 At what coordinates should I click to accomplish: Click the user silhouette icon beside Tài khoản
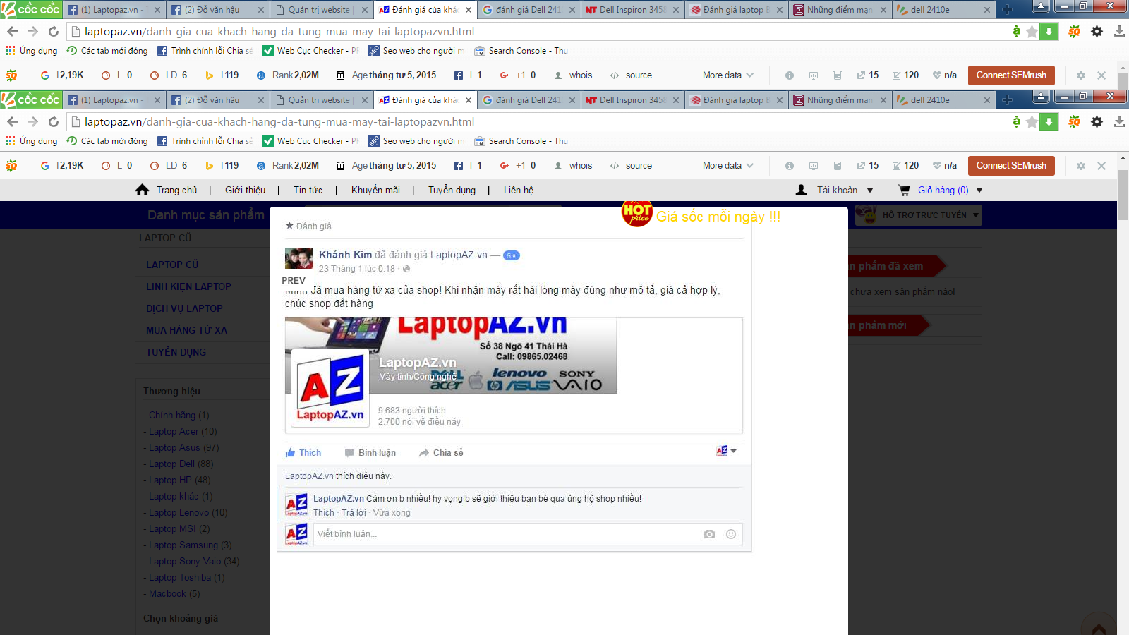801,190
